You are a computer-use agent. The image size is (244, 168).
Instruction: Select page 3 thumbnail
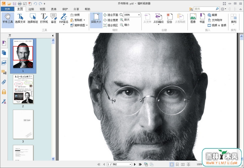(23, 124)
